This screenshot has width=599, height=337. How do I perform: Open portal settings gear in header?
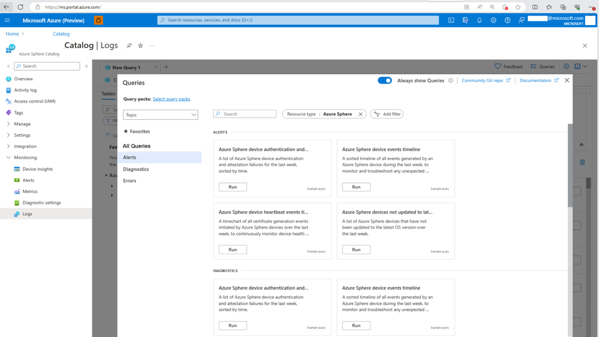point(493,20)
